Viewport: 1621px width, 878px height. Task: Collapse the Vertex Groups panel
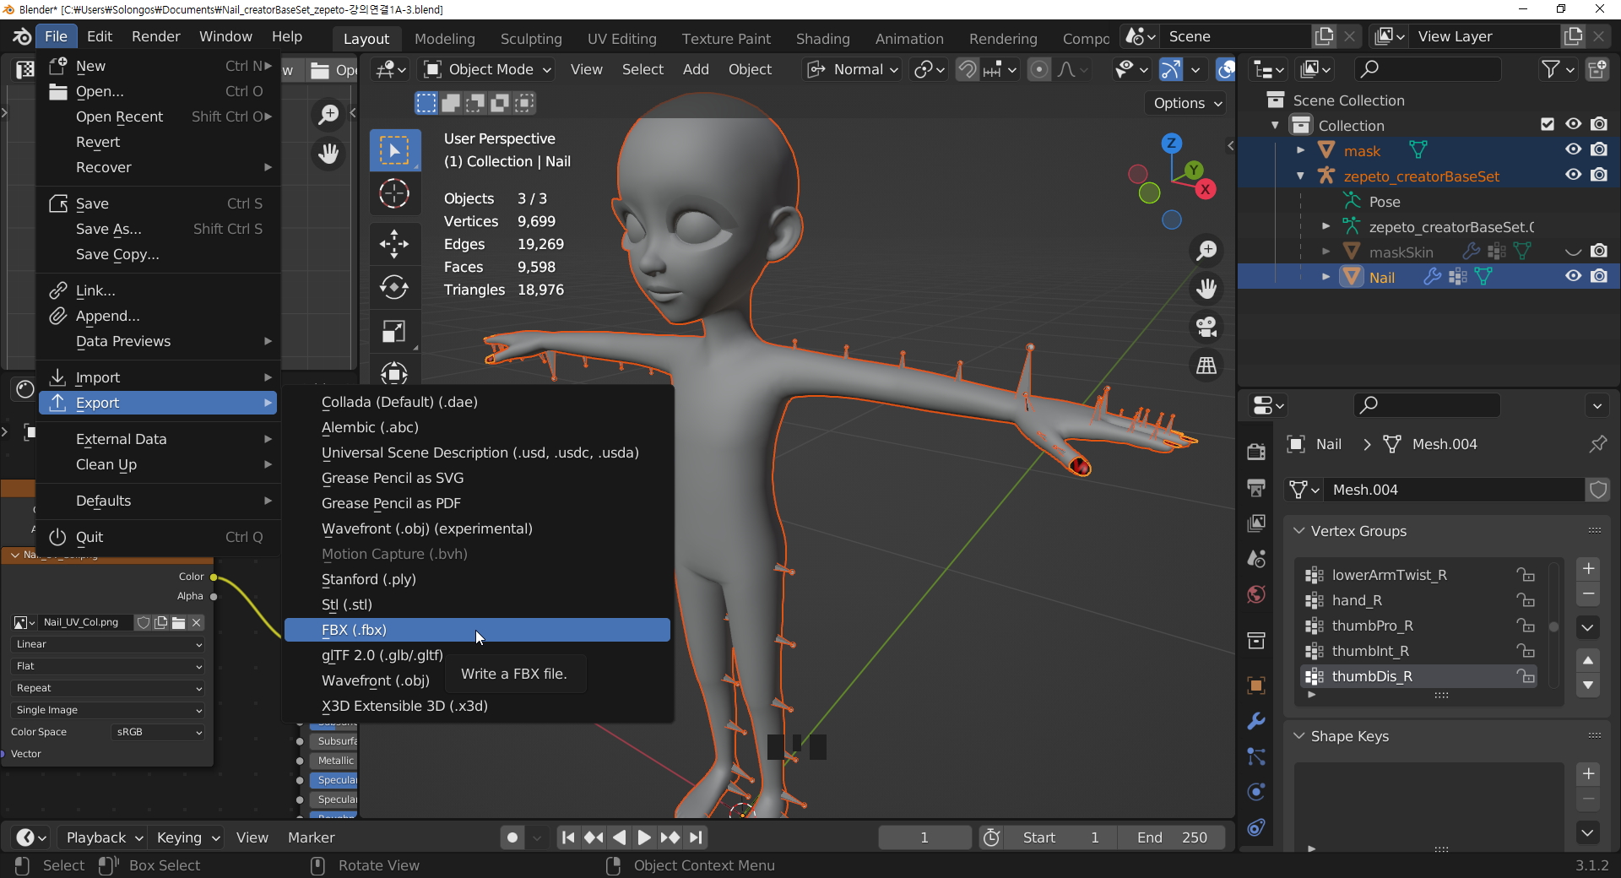click(x=1299, y=531)
